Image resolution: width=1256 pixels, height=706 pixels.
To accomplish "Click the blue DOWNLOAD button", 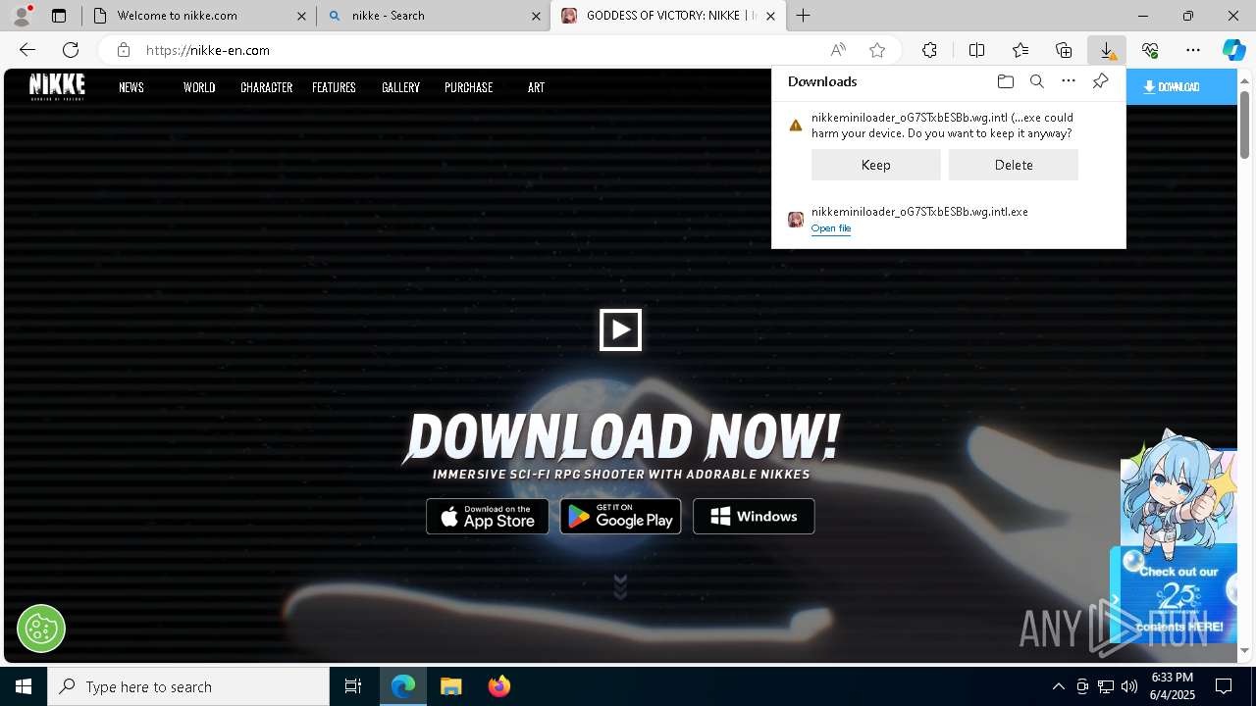I will pyautogui.click(x=1181, y=86).
